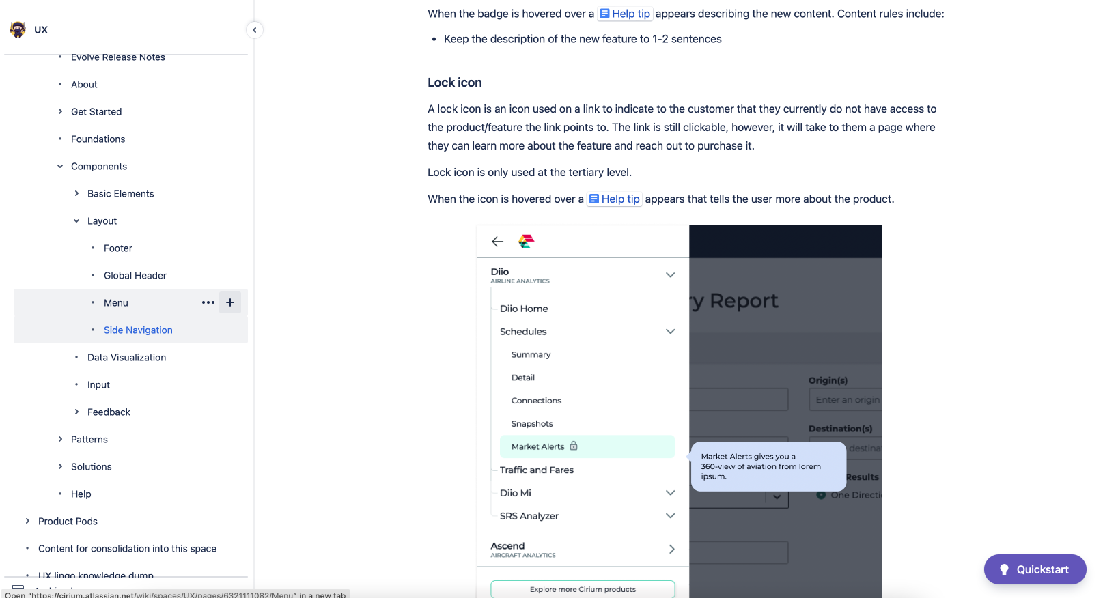Expand the Feedback tree item

pyautogui.click(x=76, y=412)
